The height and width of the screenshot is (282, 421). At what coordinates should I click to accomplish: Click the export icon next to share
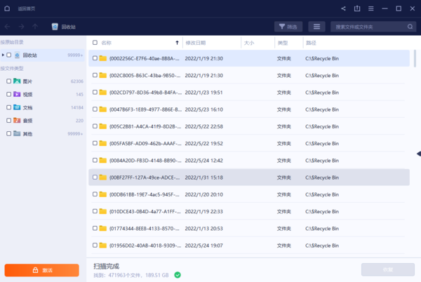point(357,8)
